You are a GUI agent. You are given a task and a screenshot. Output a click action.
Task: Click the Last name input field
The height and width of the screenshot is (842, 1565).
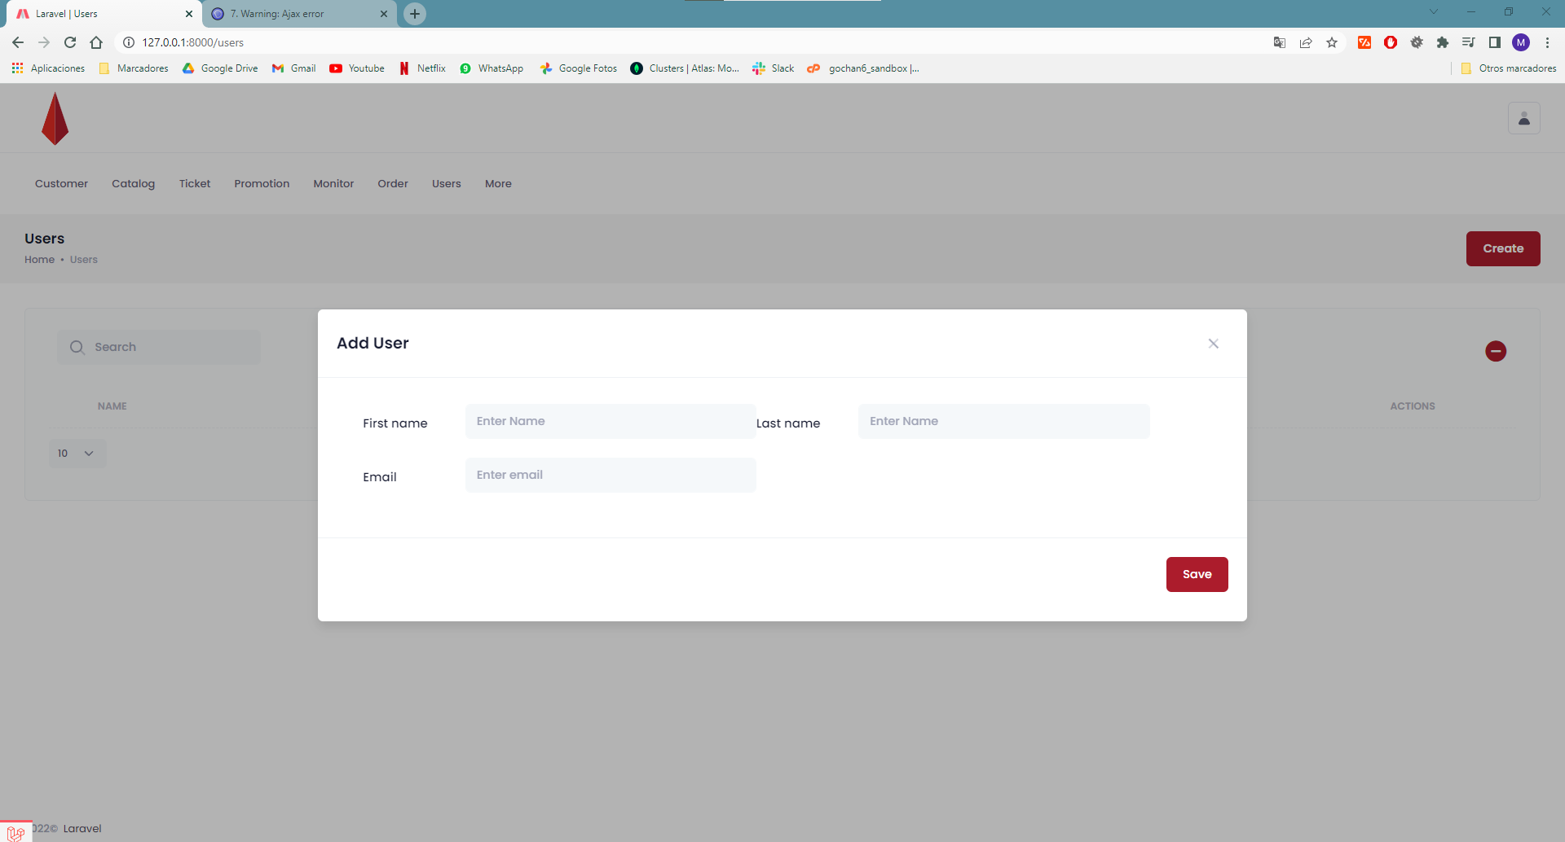(1003, 422)
